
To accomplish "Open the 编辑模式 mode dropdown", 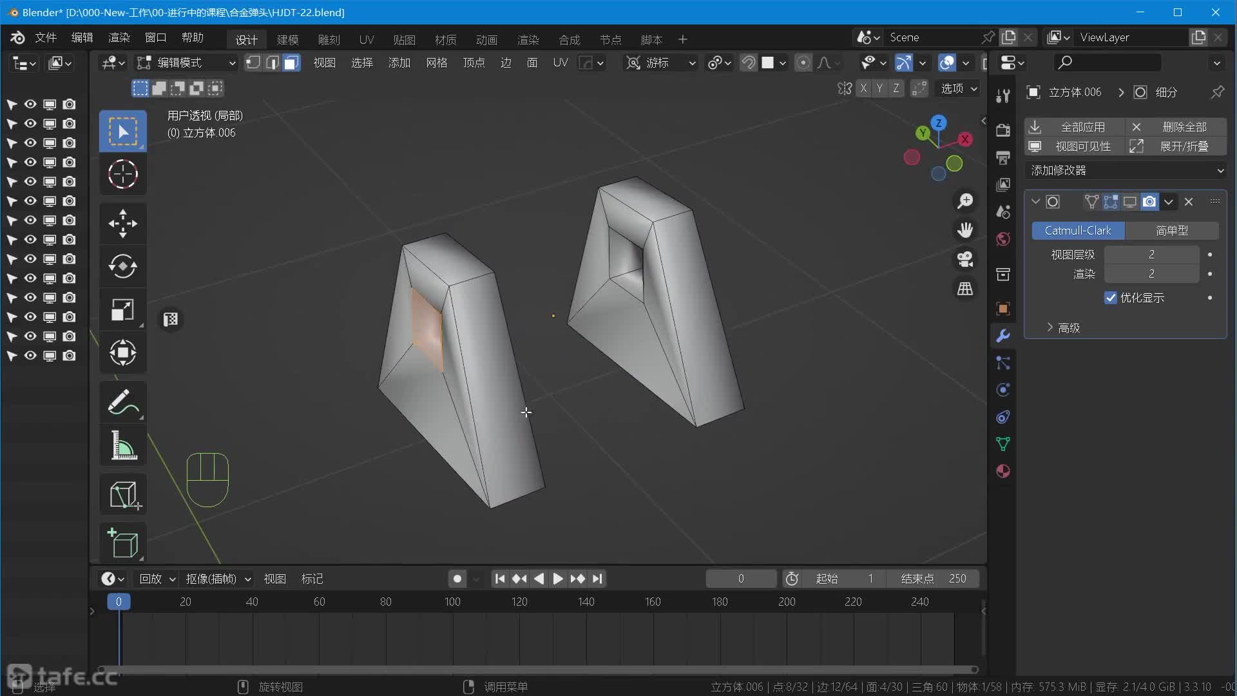I will (187, 63).
